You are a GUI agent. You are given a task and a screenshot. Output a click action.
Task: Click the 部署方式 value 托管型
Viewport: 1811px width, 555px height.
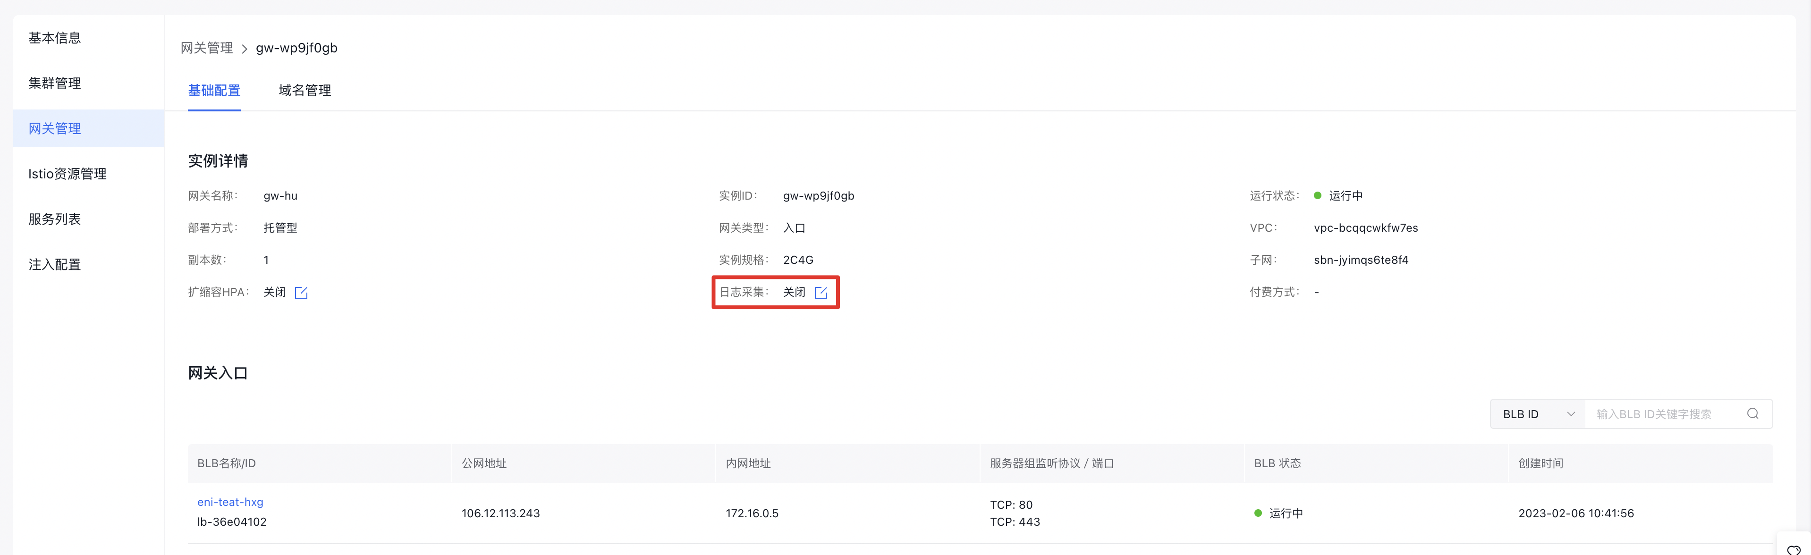(x=280, y=227)
